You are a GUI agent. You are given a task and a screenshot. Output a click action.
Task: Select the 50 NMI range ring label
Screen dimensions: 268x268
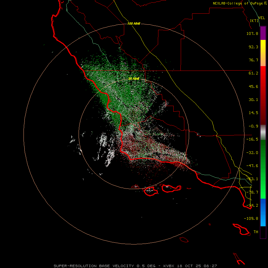coord(134,79)
